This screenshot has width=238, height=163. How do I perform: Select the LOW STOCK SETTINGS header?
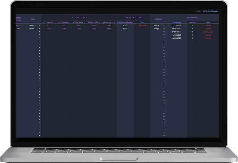point(133,18)
